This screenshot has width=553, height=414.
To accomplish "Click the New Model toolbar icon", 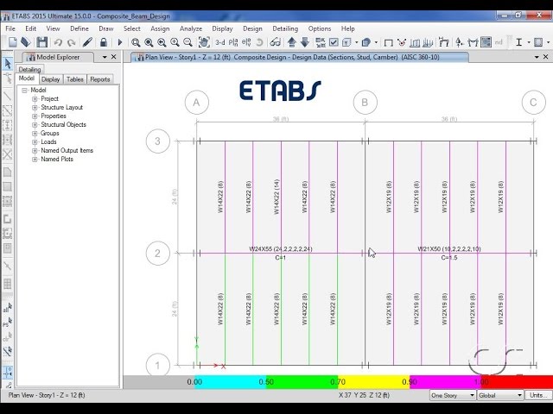I will (x=13, y=42).
